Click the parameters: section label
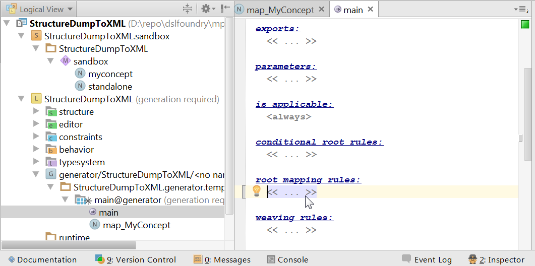The height and width of the screenshot is (266, 535). pos(286,66)
